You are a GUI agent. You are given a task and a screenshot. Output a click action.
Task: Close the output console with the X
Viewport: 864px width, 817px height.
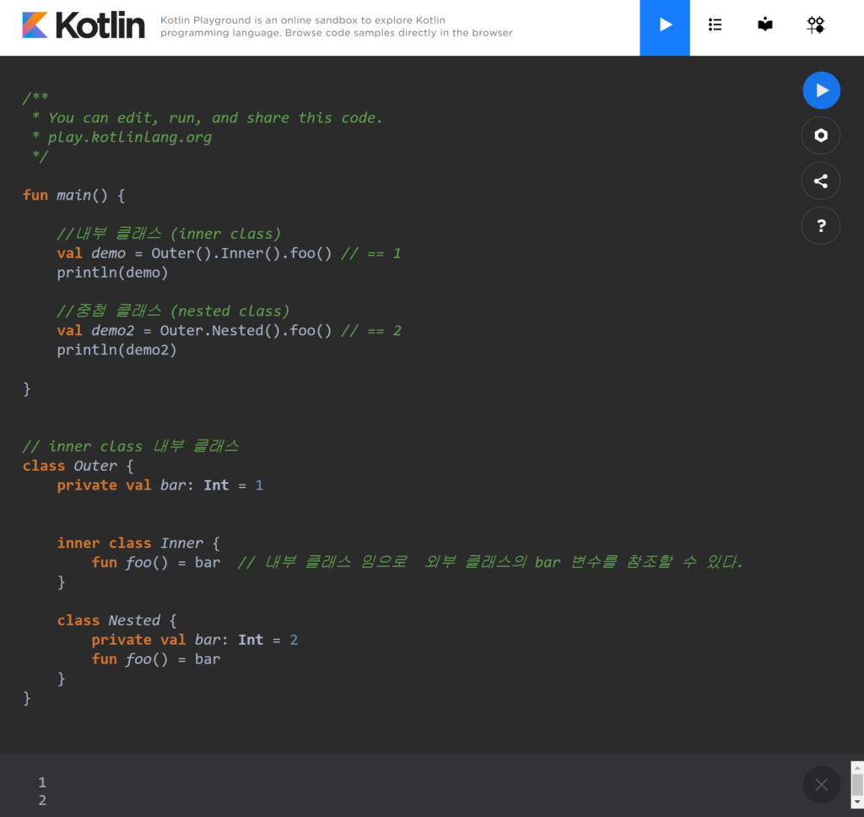tap(821, 785)
